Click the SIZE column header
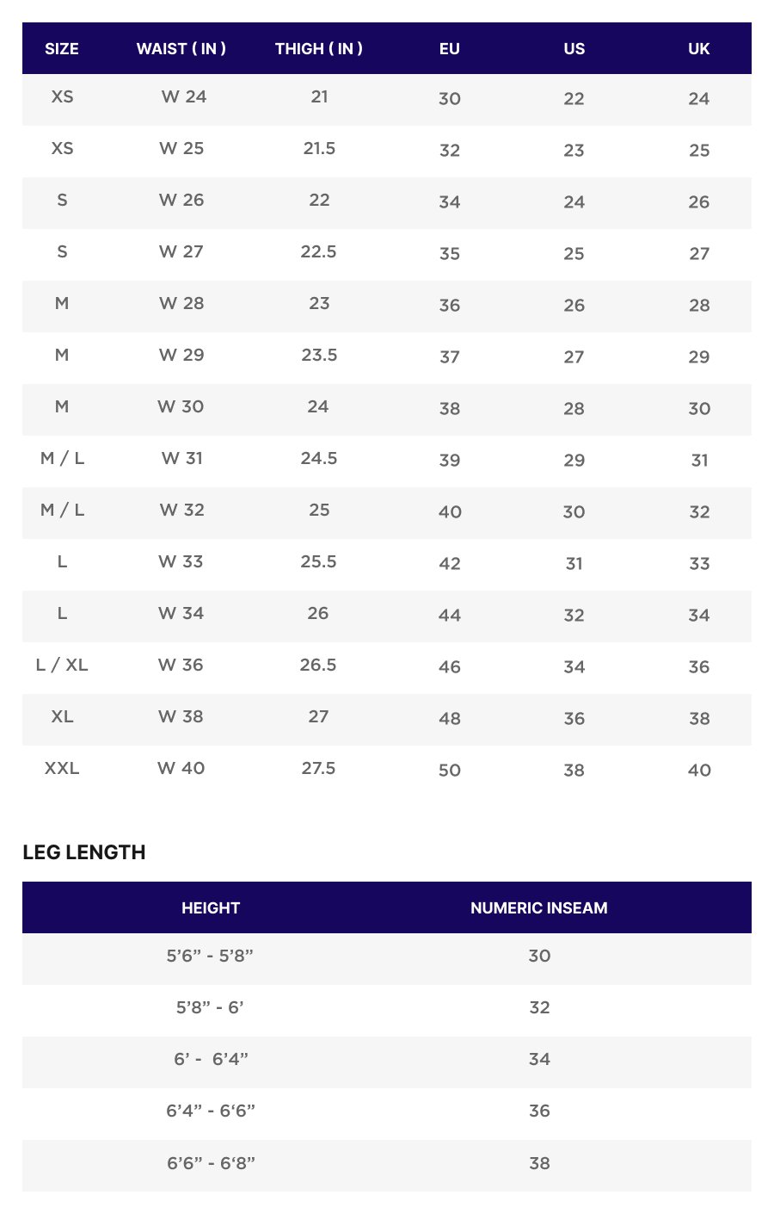Viewport: 774px width, 1226px height. click(x=62, y=49)
